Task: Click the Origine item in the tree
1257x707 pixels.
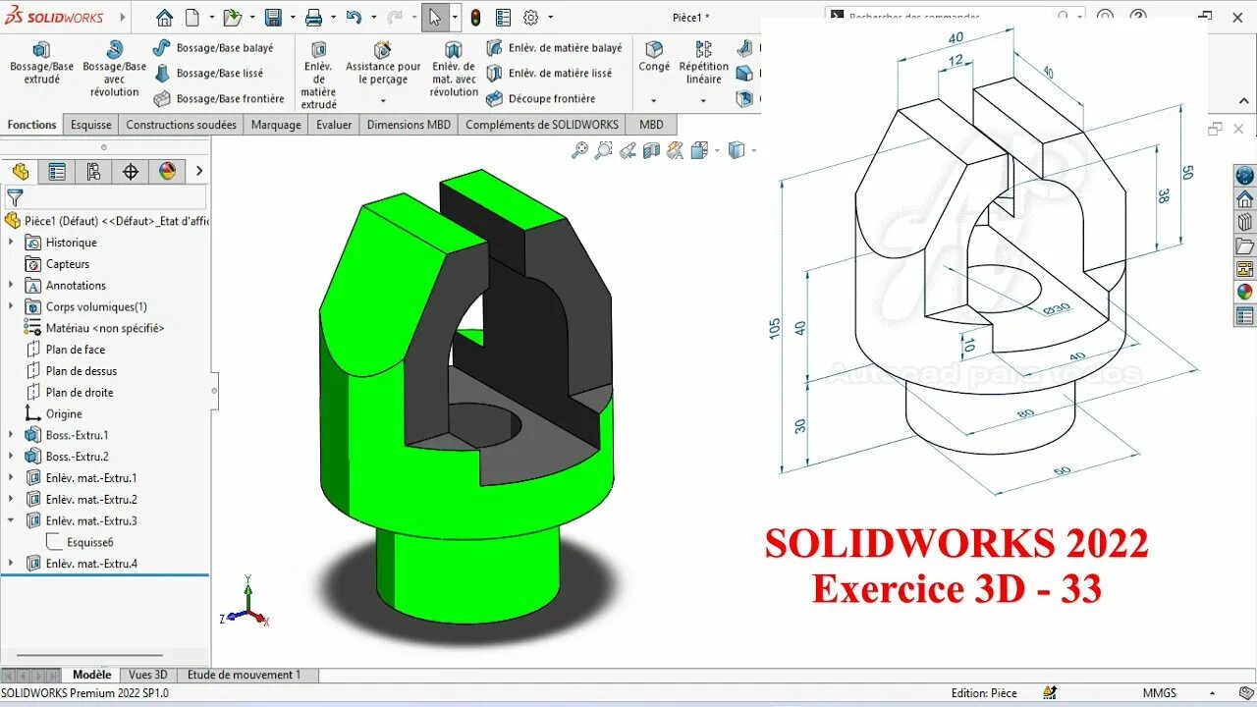Action: click(x=64, y=413)
